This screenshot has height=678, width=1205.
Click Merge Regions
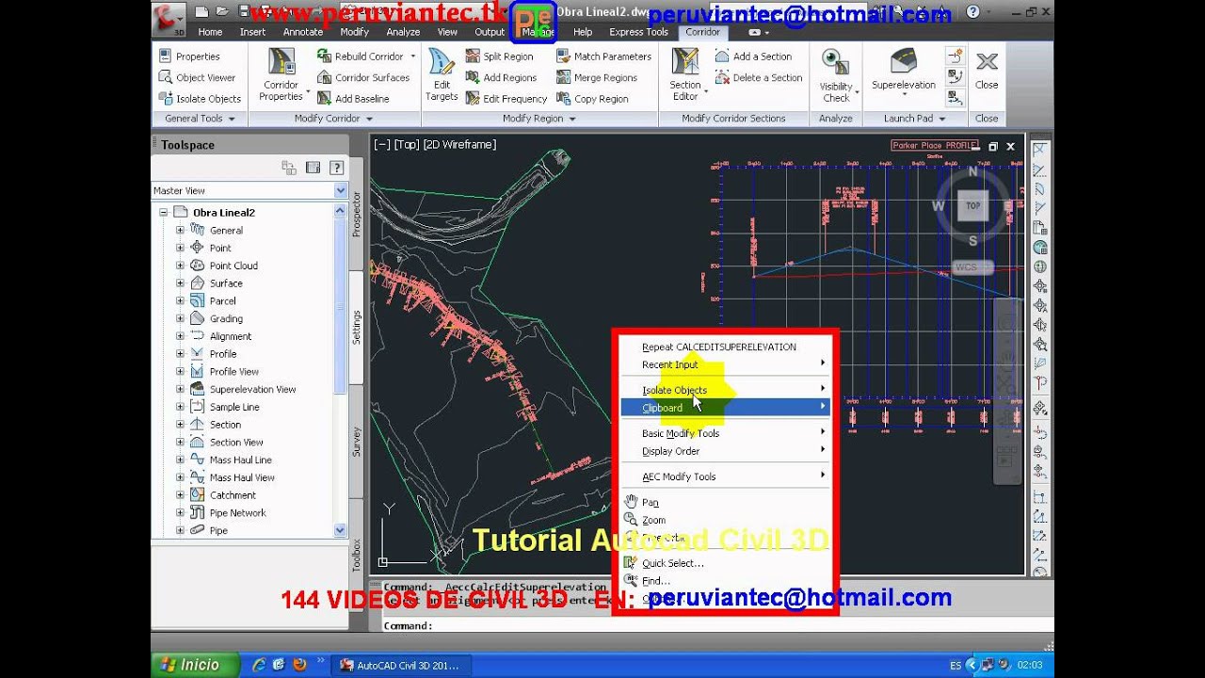[x=597, y=77]
